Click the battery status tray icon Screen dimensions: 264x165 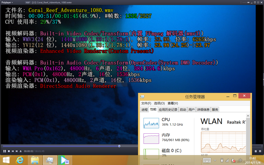(x=222, y=160)
